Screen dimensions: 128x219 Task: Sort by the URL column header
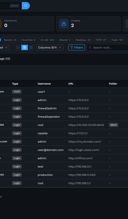click(x=71, y=84)
